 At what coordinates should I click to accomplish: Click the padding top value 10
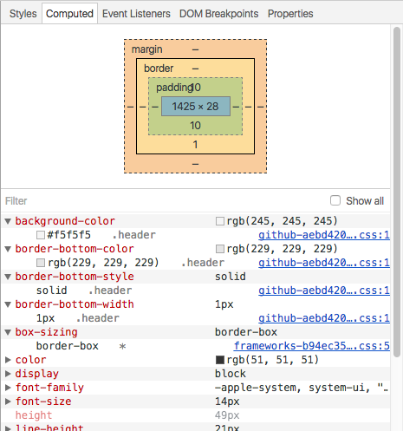click(x=196, y=88)
